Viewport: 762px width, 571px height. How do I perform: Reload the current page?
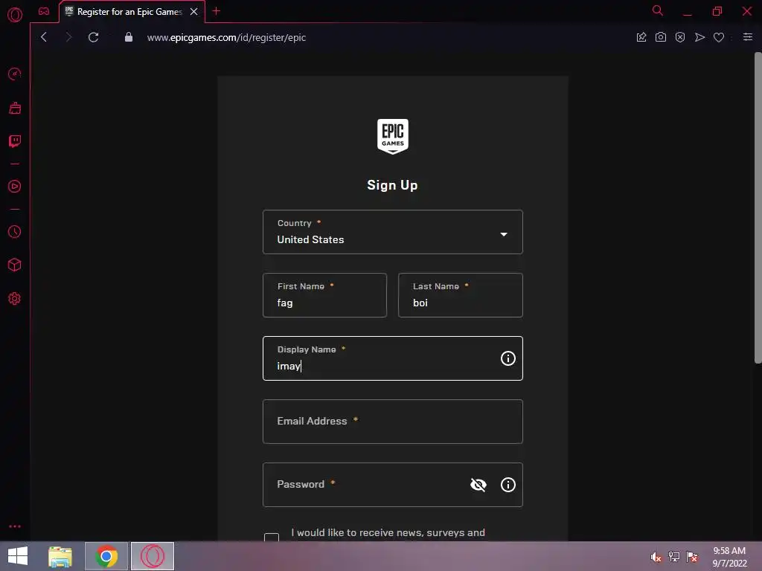coord(93,37)
